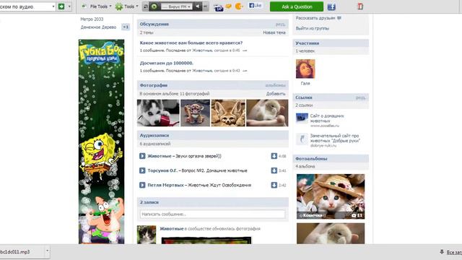Viewport: 462px width, 260px height.
Task: Open the rabbit in hand photo
Action: [267, 113]
